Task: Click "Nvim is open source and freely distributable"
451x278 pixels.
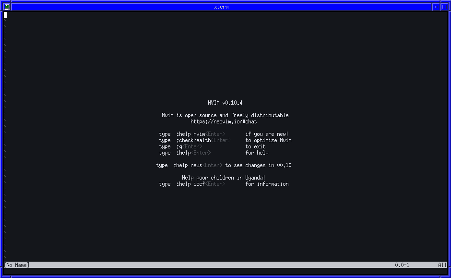Action: coord(225,115)
